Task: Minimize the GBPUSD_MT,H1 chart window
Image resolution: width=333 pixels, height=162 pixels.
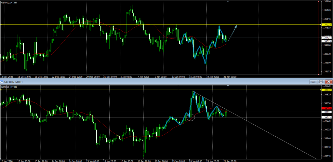Action: [313, 81]
